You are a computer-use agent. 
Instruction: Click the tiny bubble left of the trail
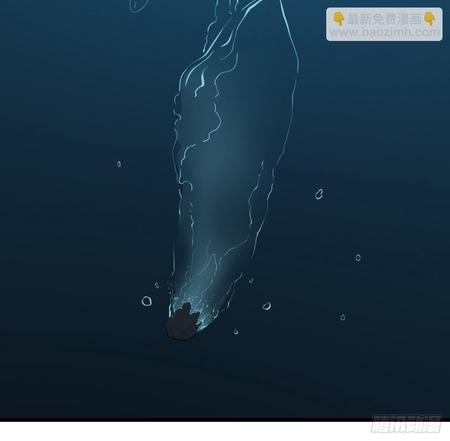[x=119, y=164]
